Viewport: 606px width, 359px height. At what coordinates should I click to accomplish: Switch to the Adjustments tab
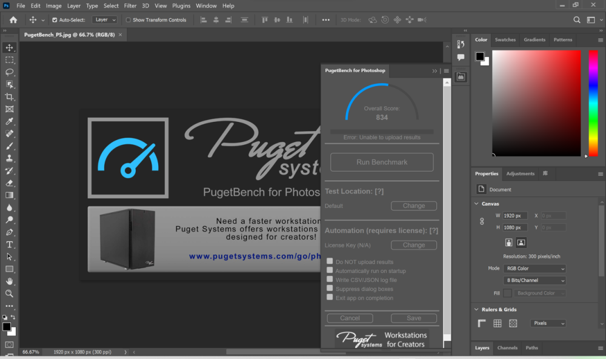[x=520, y=173]
